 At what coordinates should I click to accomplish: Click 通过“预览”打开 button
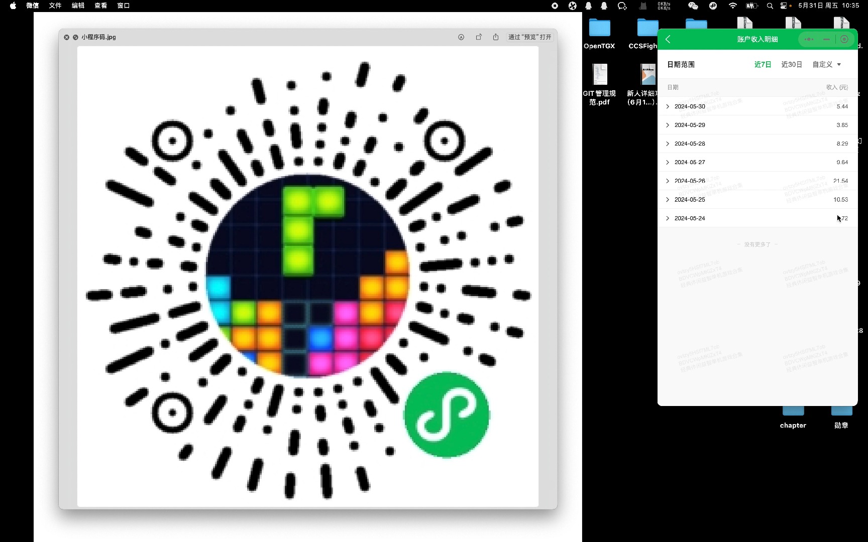[529, 37]
